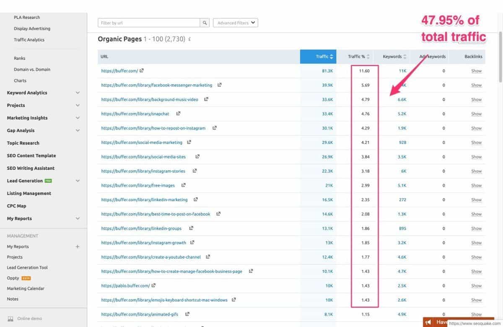Screen dimensions: 503x327
Task: Select Domain vs. Domain in the sidebar
Action: 32,70
